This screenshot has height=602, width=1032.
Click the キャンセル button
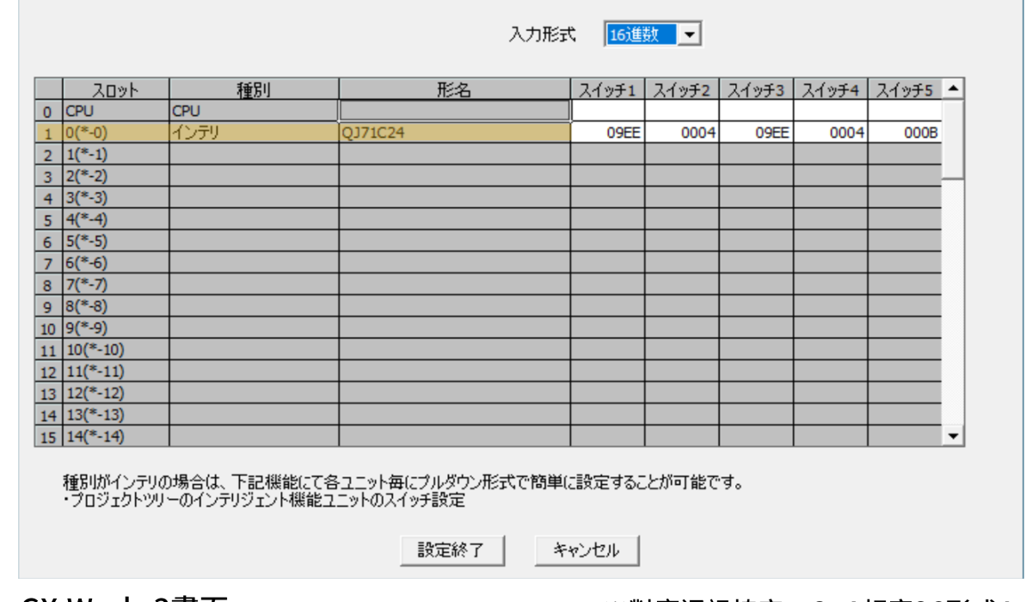click(x=587, y=550)
